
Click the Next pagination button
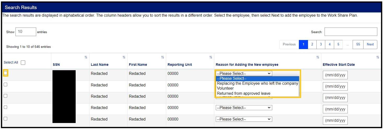pyautogui.click(x=370, y=44)
